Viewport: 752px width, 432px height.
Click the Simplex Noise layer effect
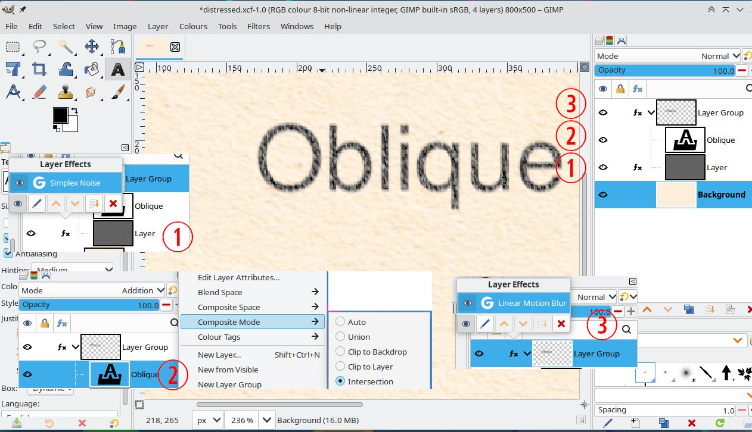[75, 183]
